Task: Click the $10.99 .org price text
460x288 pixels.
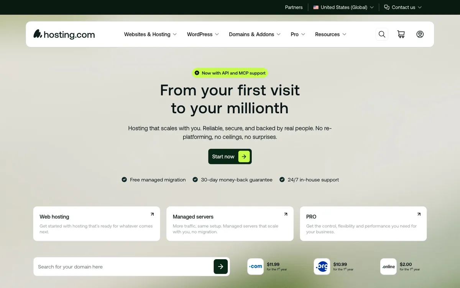Action: 340,264
